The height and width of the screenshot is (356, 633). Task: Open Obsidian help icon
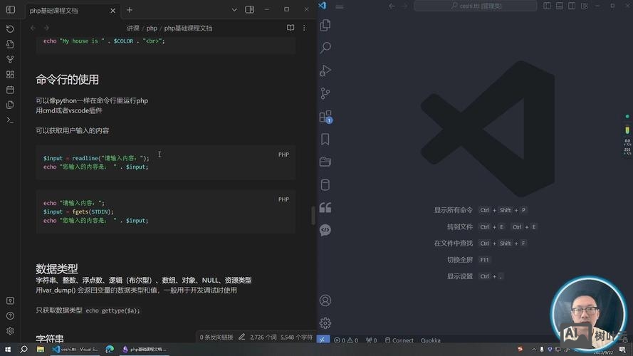10,315
